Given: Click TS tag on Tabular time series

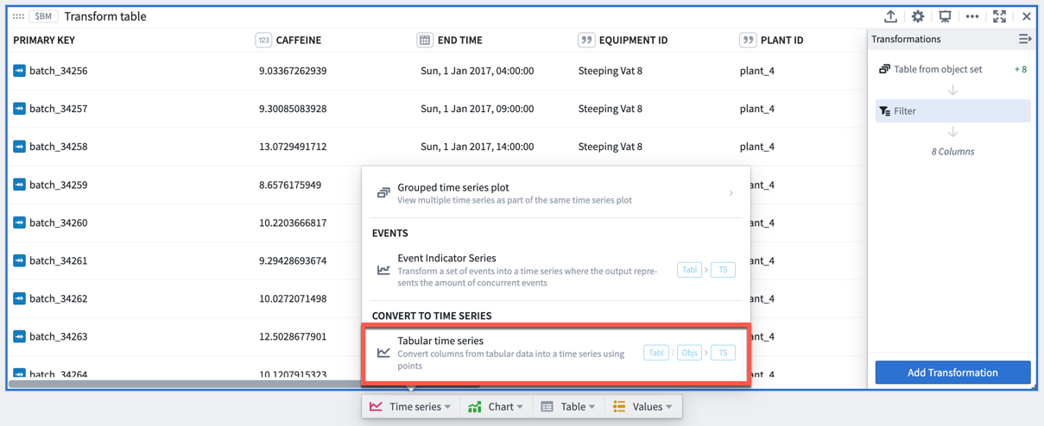Looking at the screenshot, I should [x=723, y=353].
